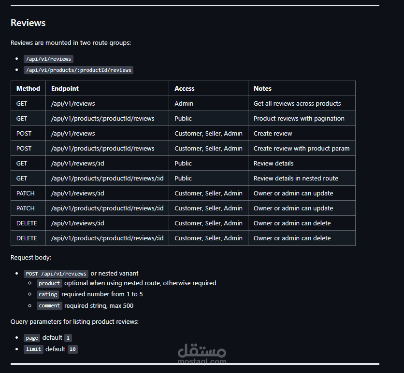Click the Method column header

coord(28,88)
